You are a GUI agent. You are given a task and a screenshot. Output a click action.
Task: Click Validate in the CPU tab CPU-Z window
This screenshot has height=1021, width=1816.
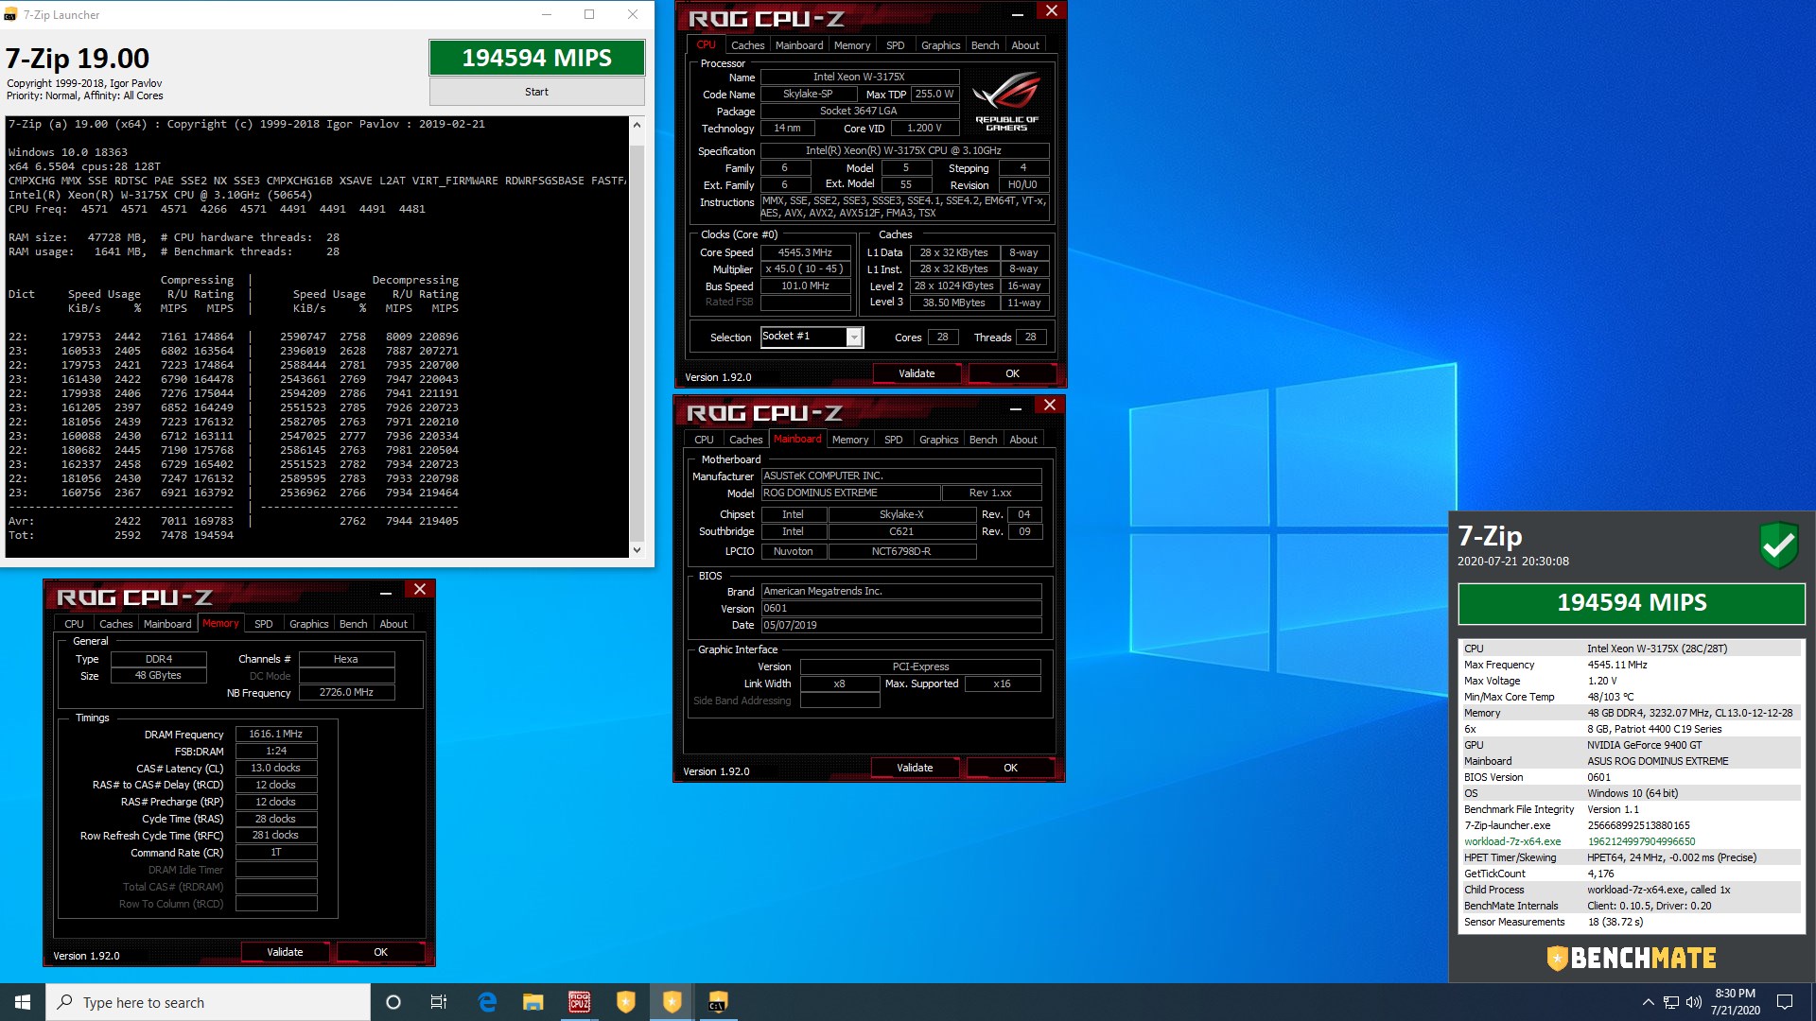pyautogui.click(x=917, y=373)
